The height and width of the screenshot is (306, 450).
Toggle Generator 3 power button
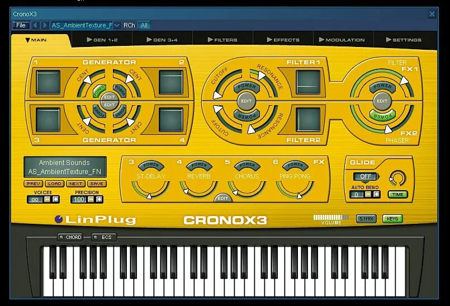(100, 111)
